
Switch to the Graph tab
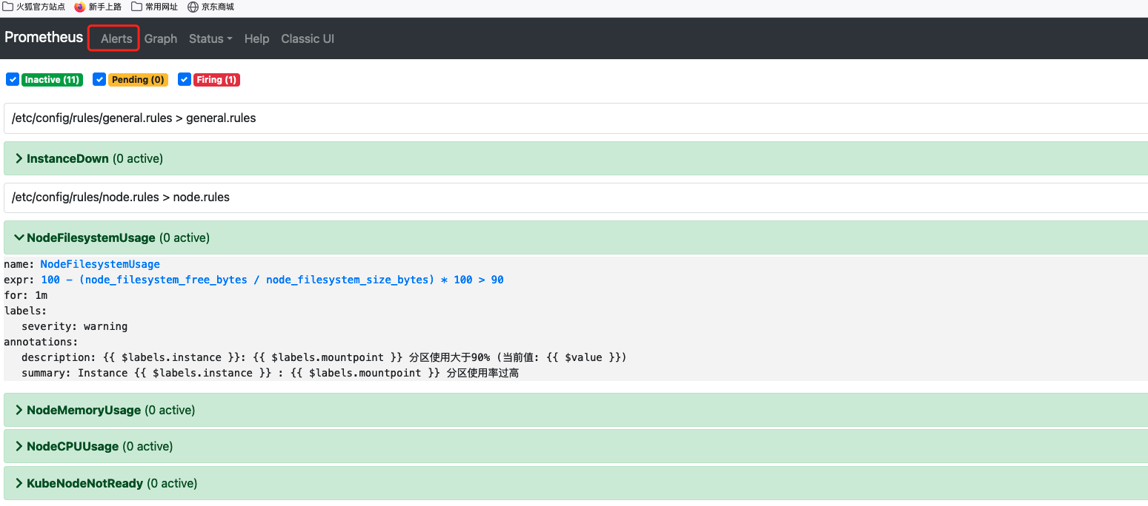[x=160, y=38]
